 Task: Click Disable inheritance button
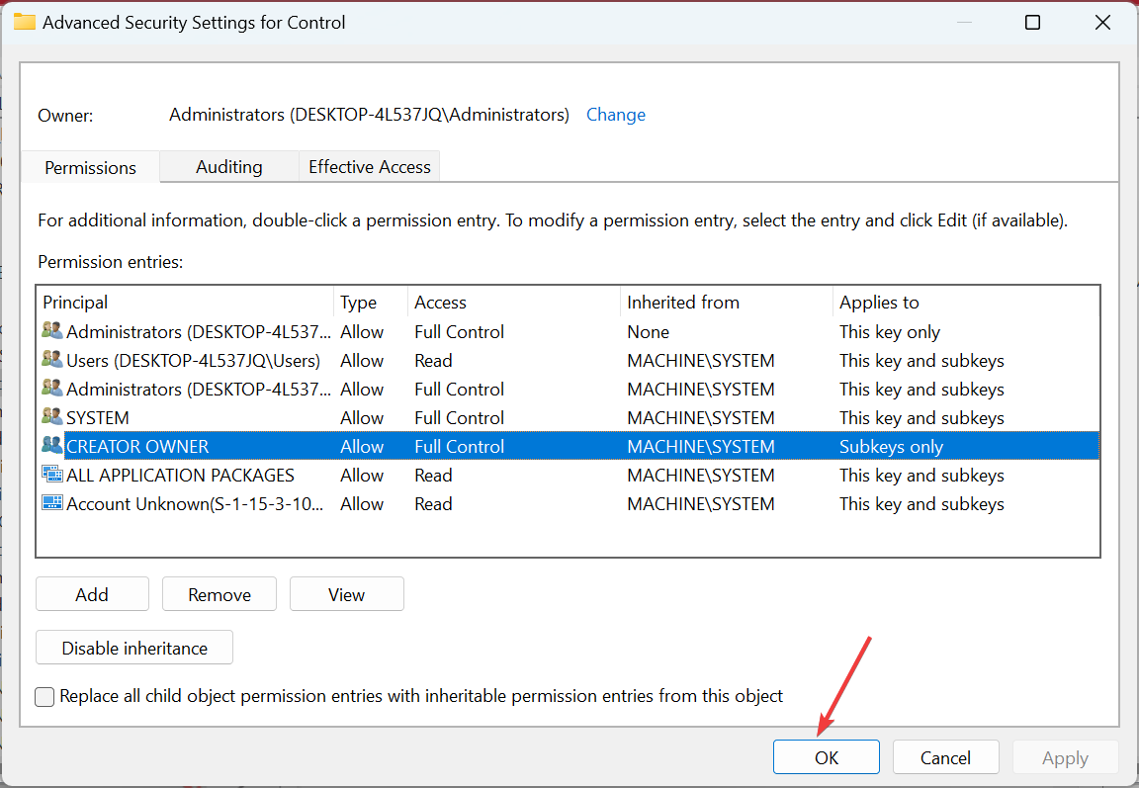pos(134,649)
